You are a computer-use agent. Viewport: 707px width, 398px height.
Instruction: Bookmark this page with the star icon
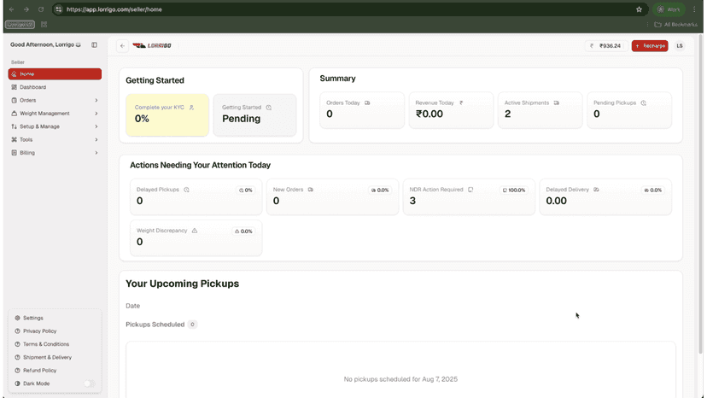(639, 9)
